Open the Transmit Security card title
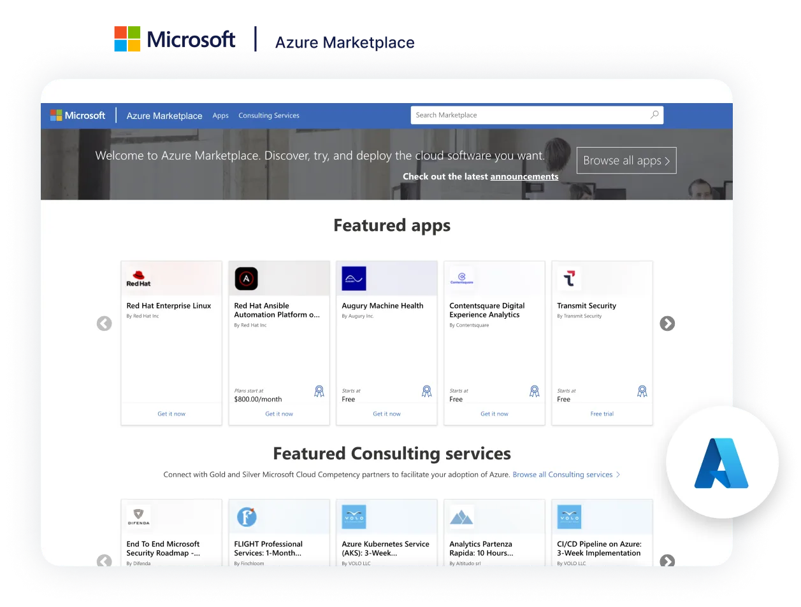 (x=586, y=306)
